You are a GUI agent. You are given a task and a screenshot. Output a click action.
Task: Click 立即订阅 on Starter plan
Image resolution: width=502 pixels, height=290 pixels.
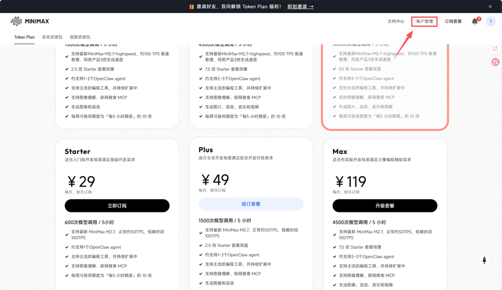pos(117,206)
